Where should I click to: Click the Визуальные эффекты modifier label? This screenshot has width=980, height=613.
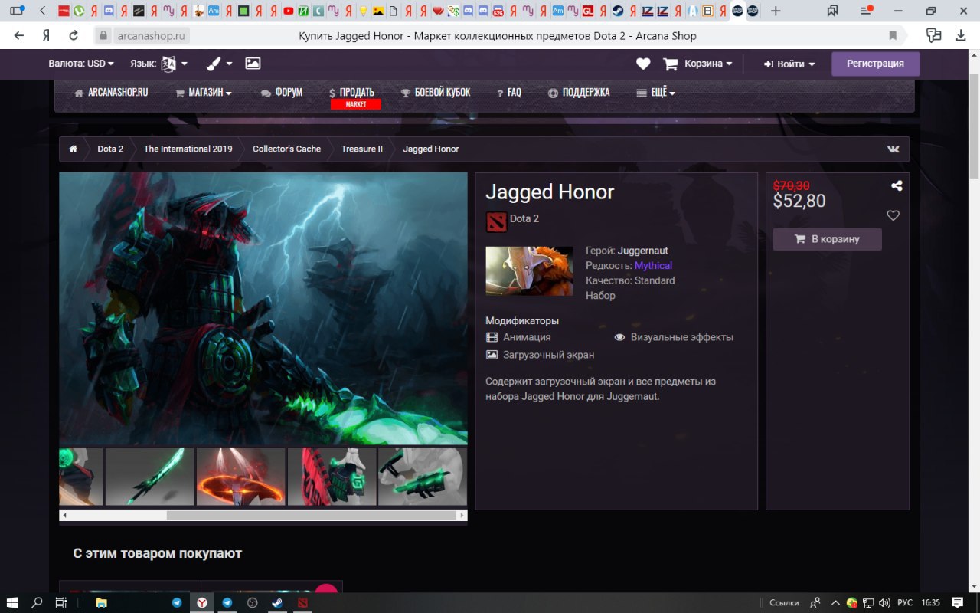[682, 337]
